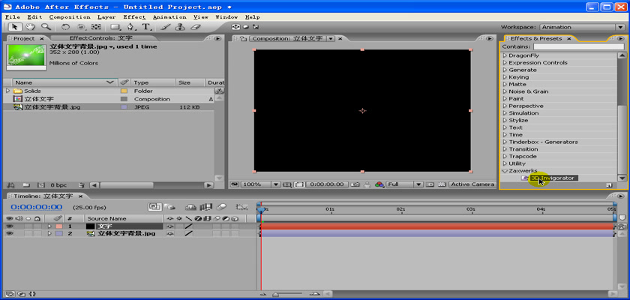Select the Horizontal Type tool
The height and width of the screenshot is (300, 630).
click(x=146, y=27)
